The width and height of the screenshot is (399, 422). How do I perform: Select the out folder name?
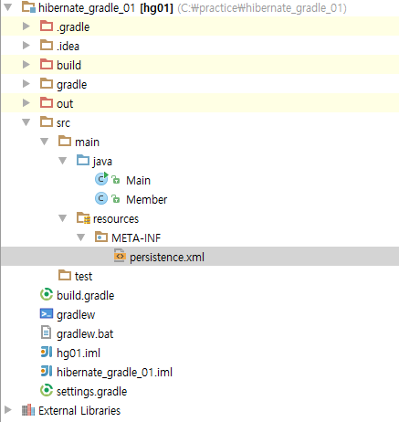(65, 104)
